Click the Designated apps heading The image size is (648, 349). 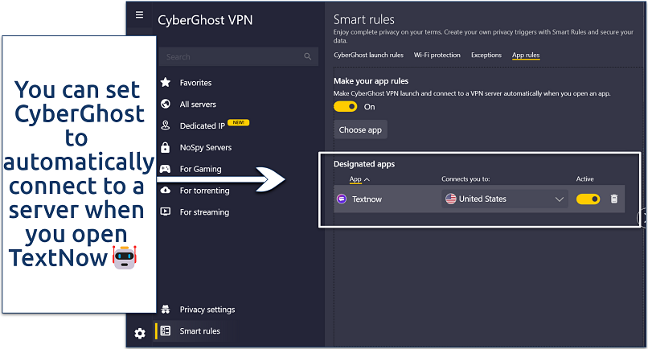[x=364, y=164]
